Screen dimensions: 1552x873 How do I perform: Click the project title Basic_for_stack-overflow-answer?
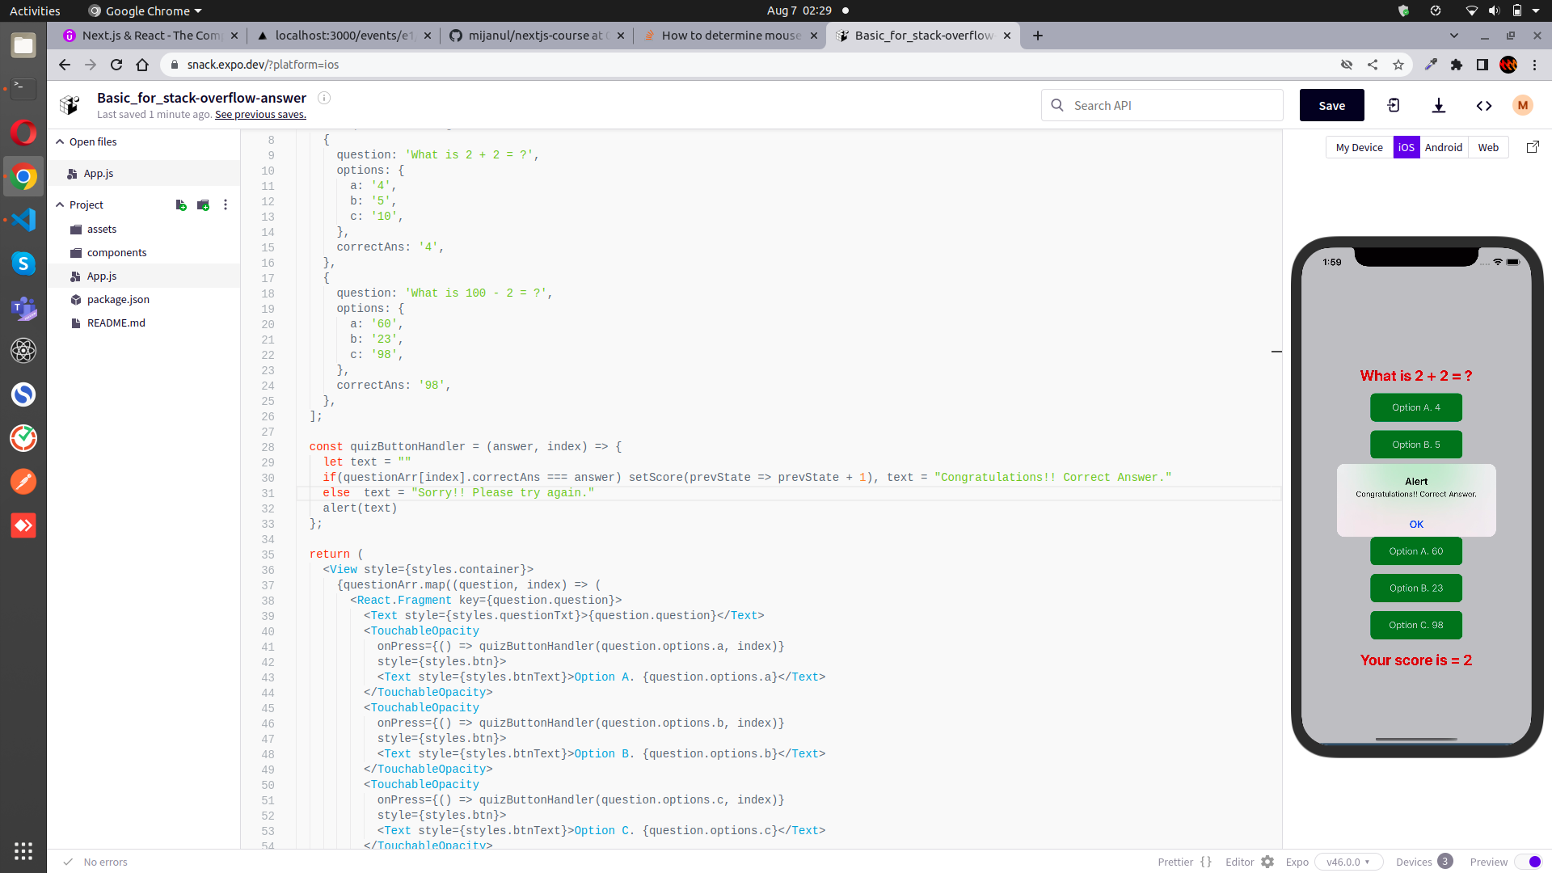(x=201, y=98)
